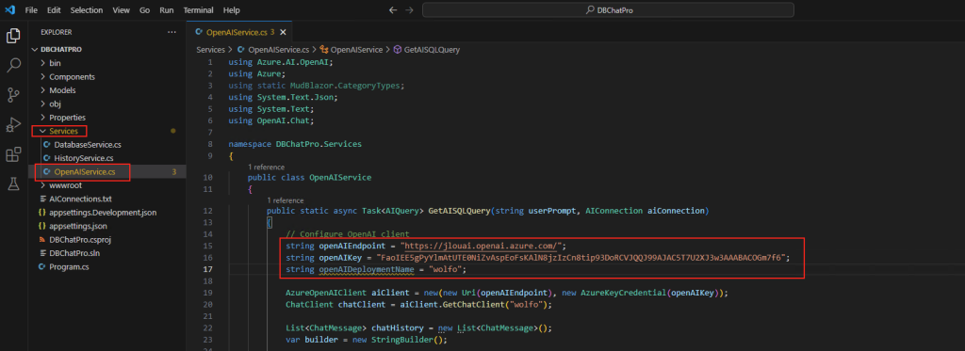Open the Explorer view in activity bar

point(13,36)
